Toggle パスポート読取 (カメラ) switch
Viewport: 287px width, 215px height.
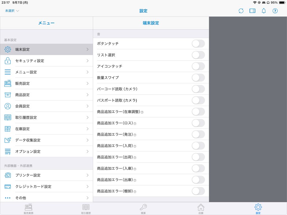pyautogui.click(x=198, y=101)
